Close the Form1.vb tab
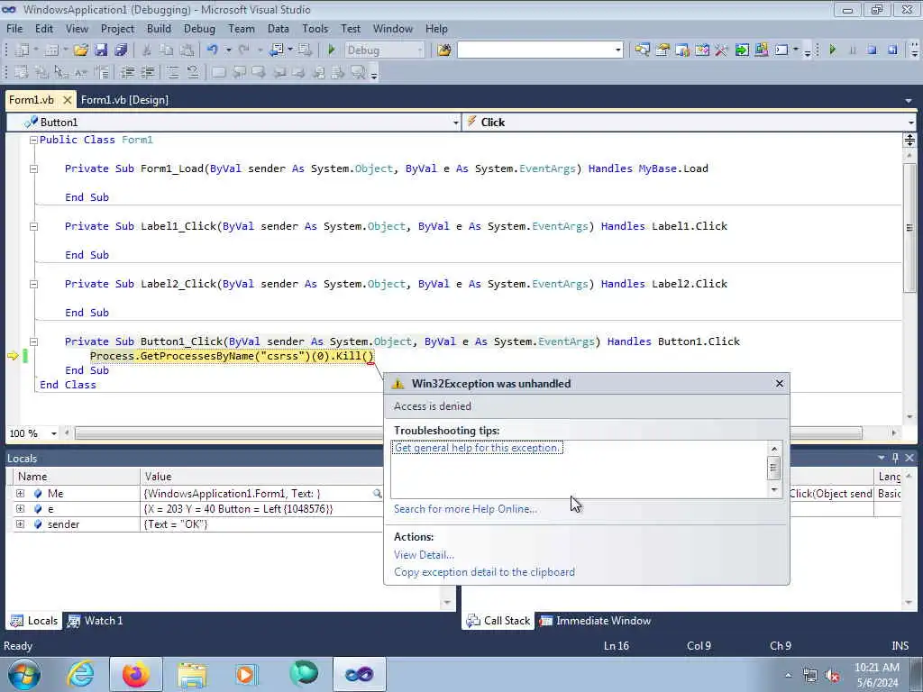This screenshot has height=692, width=923. 67,100
